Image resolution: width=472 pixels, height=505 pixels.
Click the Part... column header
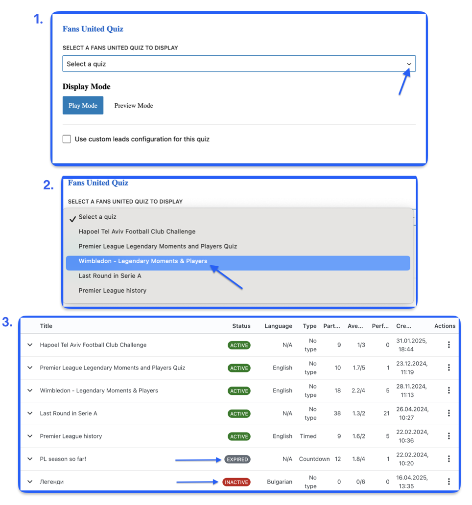pos(331,326)
